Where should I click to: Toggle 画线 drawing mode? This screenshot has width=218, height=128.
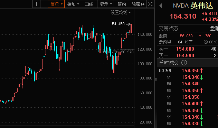click(x=89, y=4)
